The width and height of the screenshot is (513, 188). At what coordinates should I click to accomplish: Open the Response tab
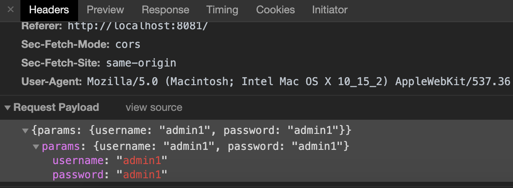pos(166,10)
